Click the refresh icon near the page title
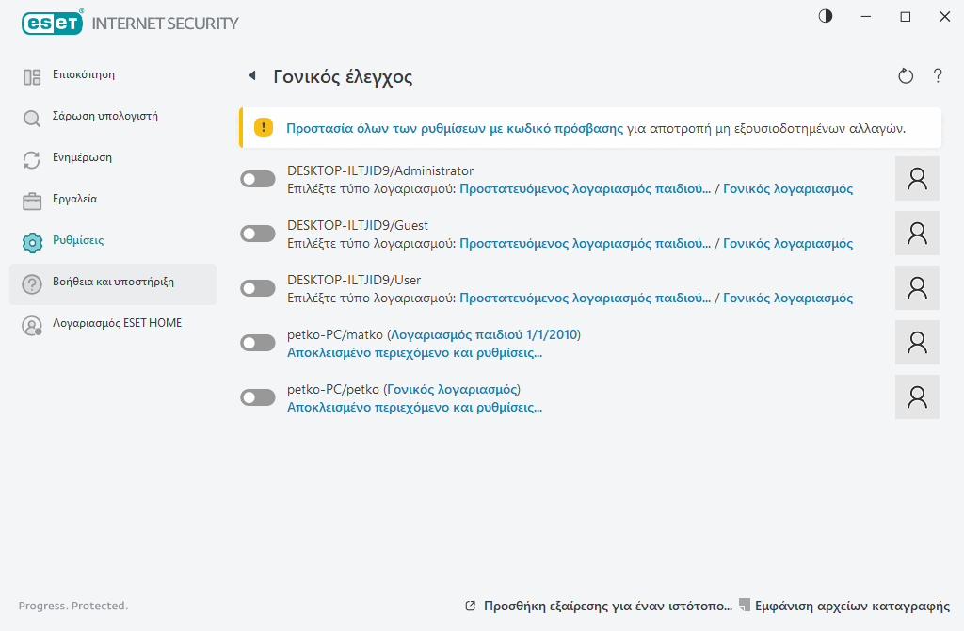 tap(906, 76)
